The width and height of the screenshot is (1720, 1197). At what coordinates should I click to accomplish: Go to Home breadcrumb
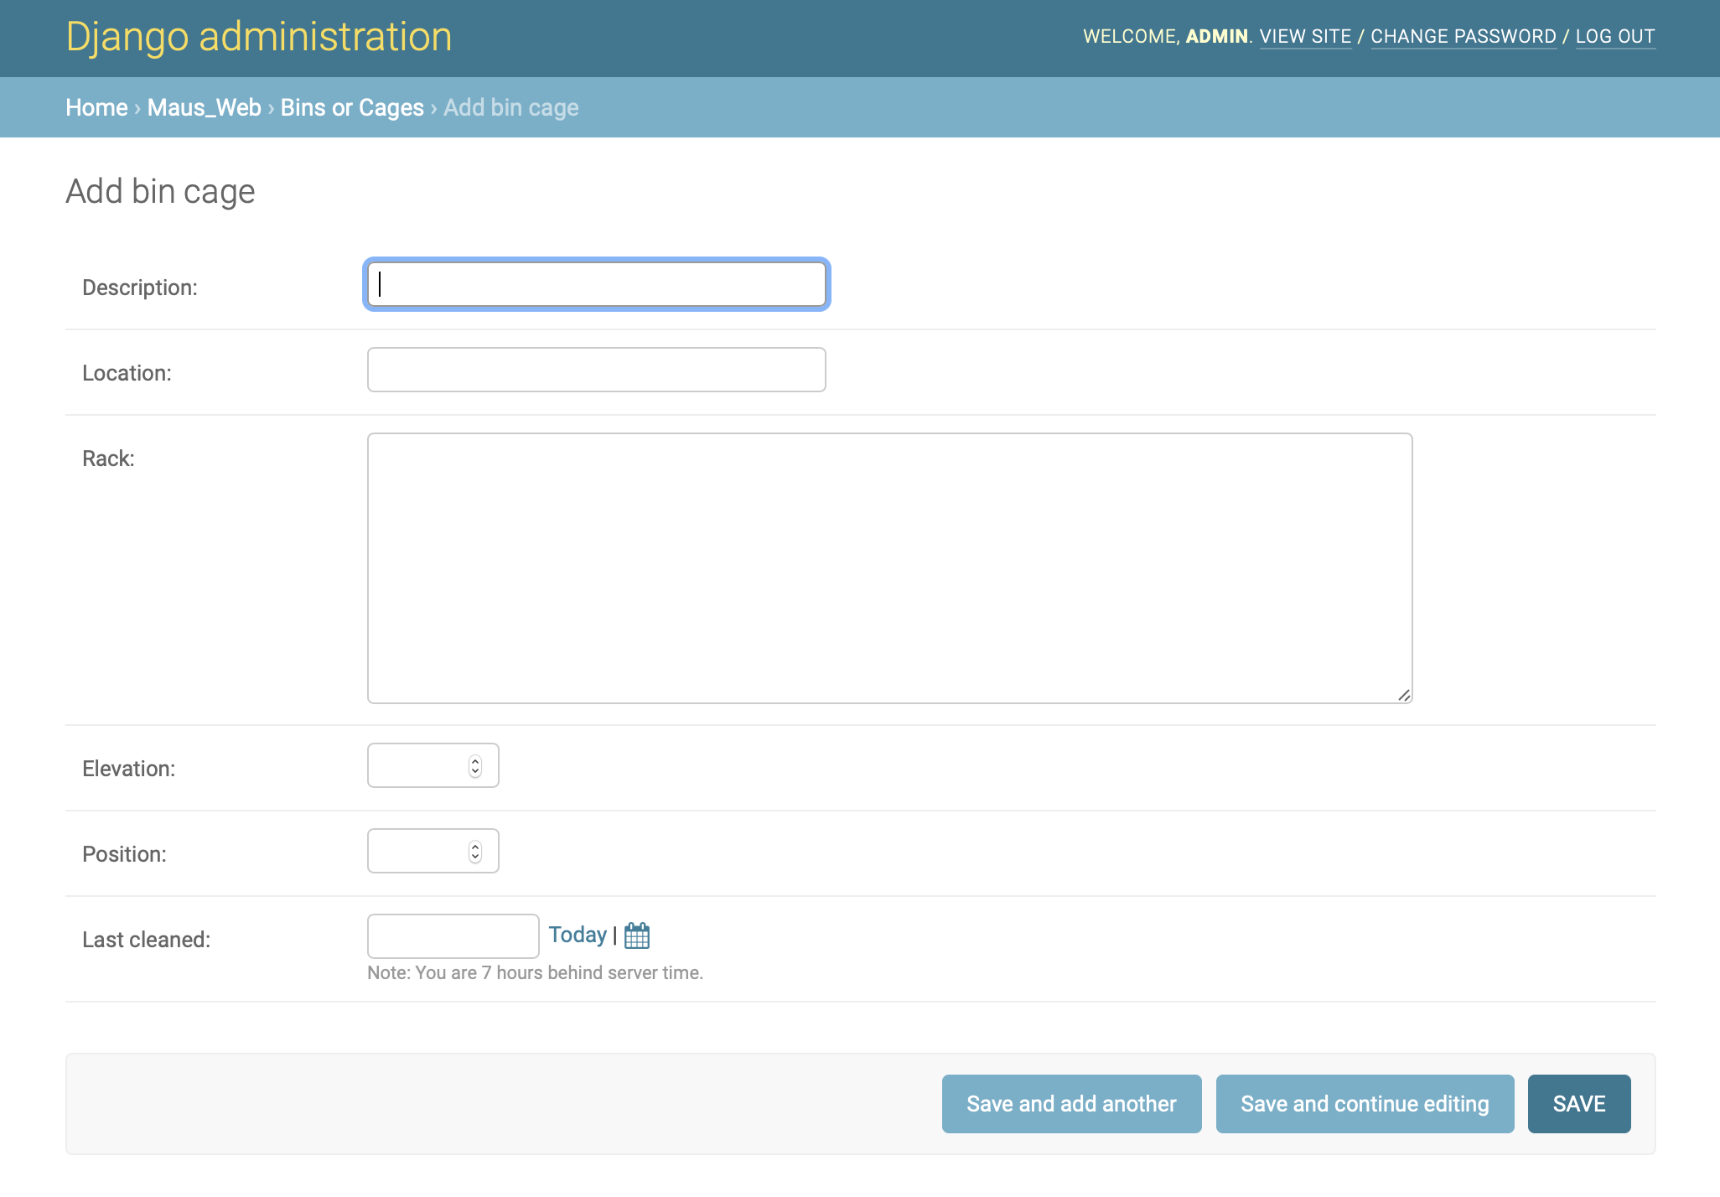click(96, 108)
